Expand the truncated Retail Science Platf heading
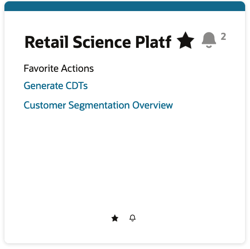 [x=98, y=42]
